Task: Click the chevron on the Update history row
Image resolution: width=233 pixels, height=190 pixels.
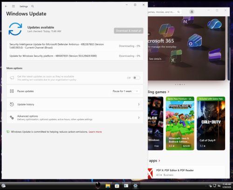Action: [x=139, y=104]
